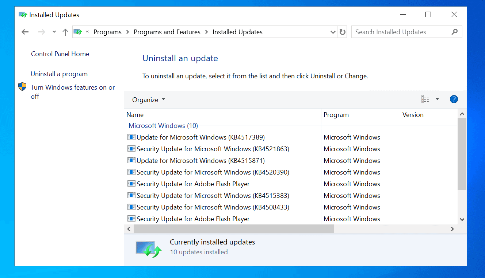The image size is (485, 278).
Task: Click the icon next to KB4517389 update
Action: click(x=131, y=137)
